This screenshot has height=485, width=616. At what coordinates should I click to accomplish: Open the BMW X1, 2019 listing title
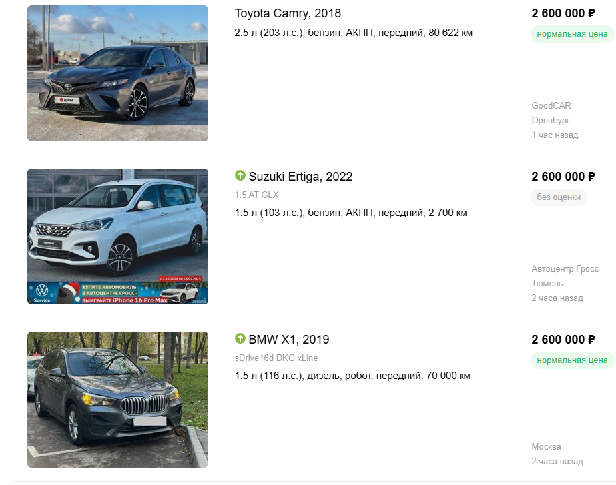[x=289, y=340]
